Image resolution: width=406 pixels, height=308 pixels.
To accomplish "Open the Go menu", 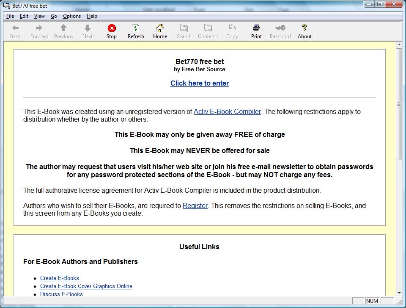I will coord(54,16).
